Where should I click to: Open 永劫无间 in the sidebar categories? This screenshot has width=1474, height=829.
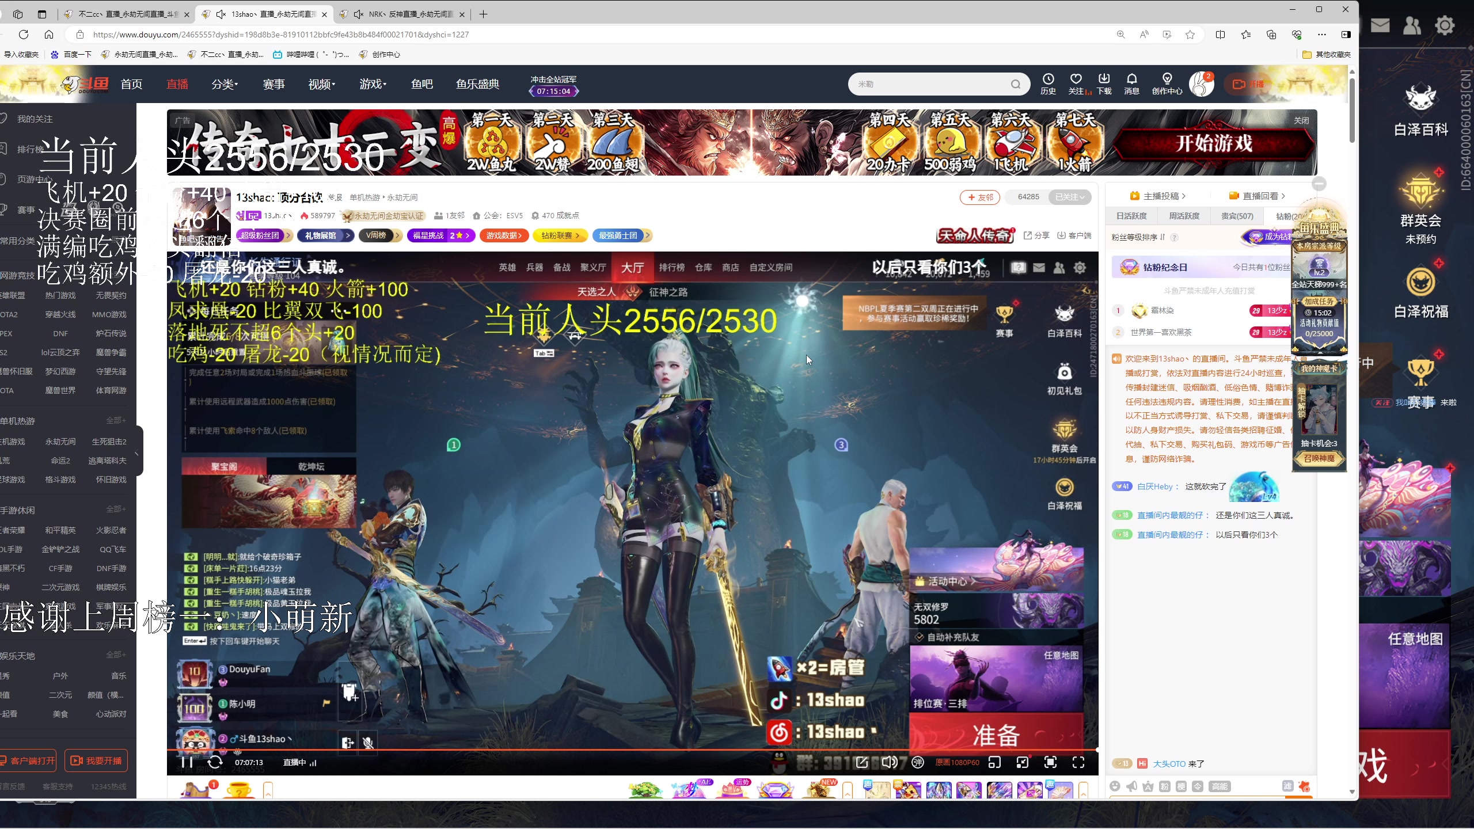(x=60, y=442)
